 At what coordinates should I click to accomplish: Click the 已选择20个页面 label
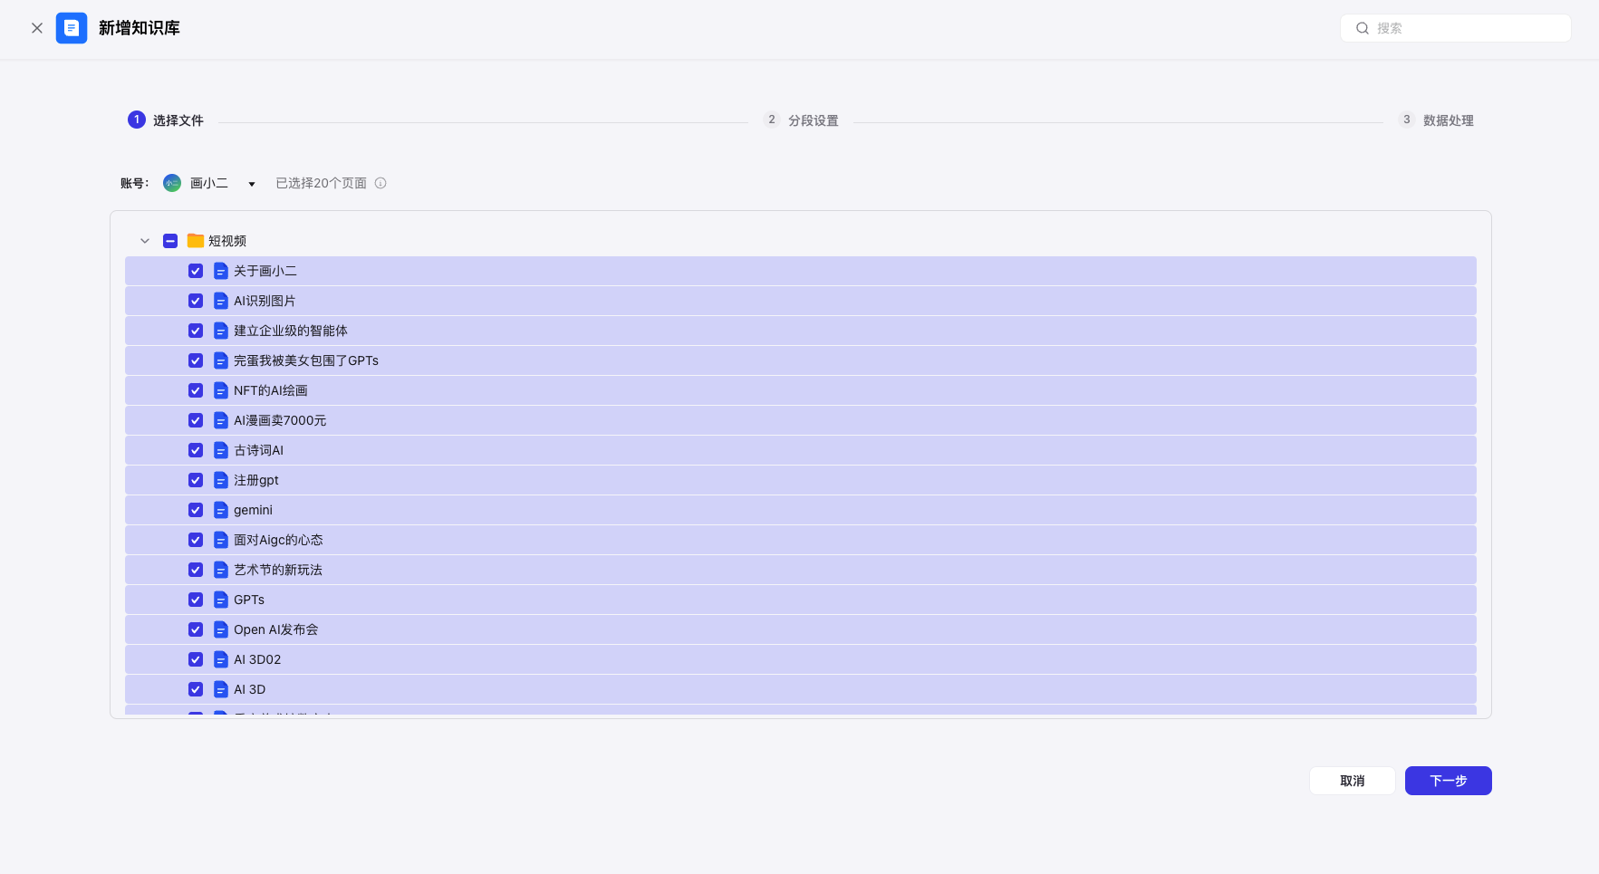point(322,183)
